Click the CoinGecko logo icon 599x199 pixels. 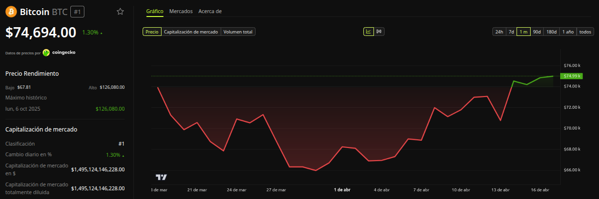(x=46, y=52)
